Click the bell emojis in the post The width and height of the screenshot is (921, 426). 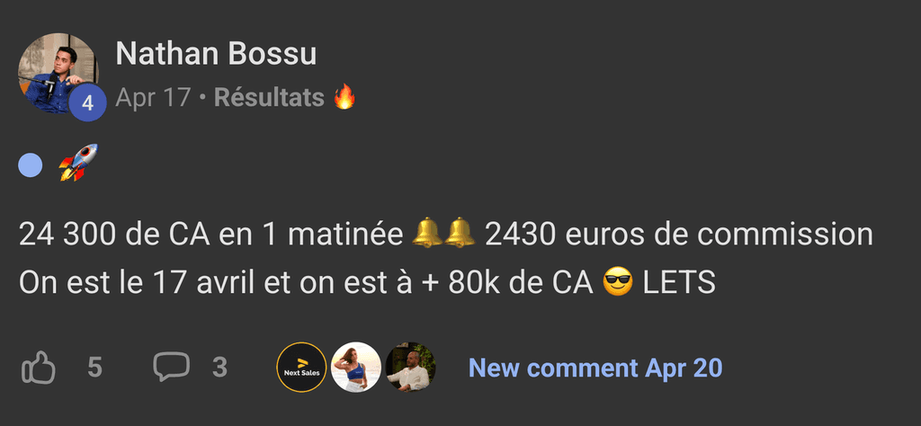[443, 233]
